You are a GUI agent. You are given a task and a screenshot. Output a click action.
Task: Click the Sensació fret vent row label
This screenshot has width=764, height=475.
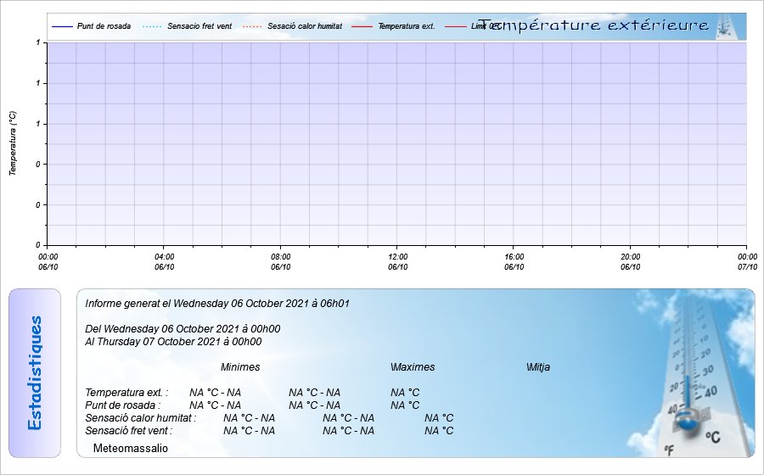(129, 430)
